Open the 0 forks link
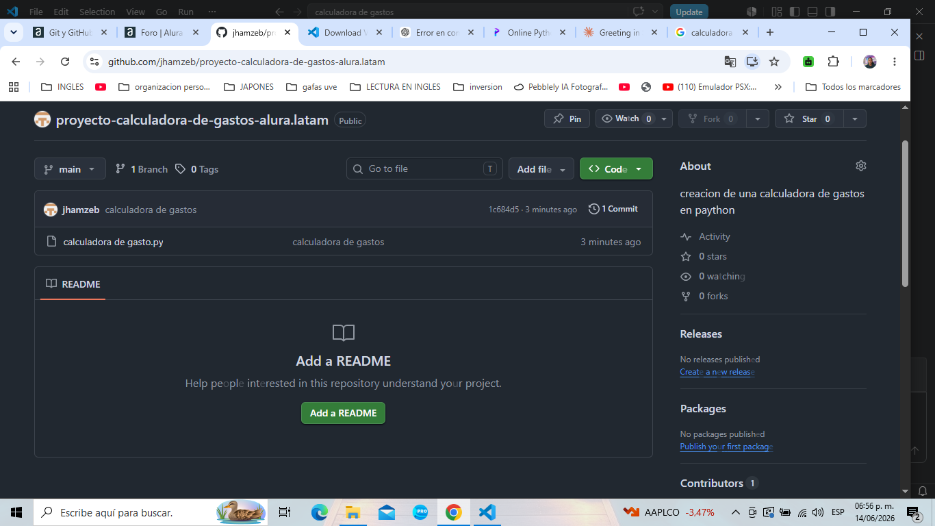The width and height of the screenshot is (935, 526). tap(704, 296)
